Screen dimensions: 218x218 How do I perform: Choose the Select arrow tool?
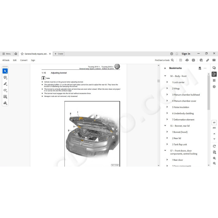[5, 71]
